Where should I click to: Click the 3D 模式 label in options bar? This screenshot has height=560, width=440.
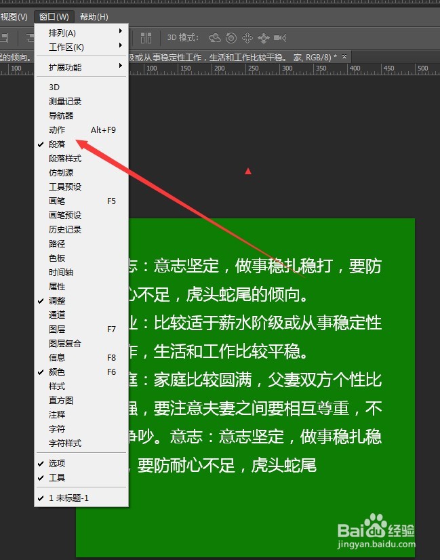point(183,37)
